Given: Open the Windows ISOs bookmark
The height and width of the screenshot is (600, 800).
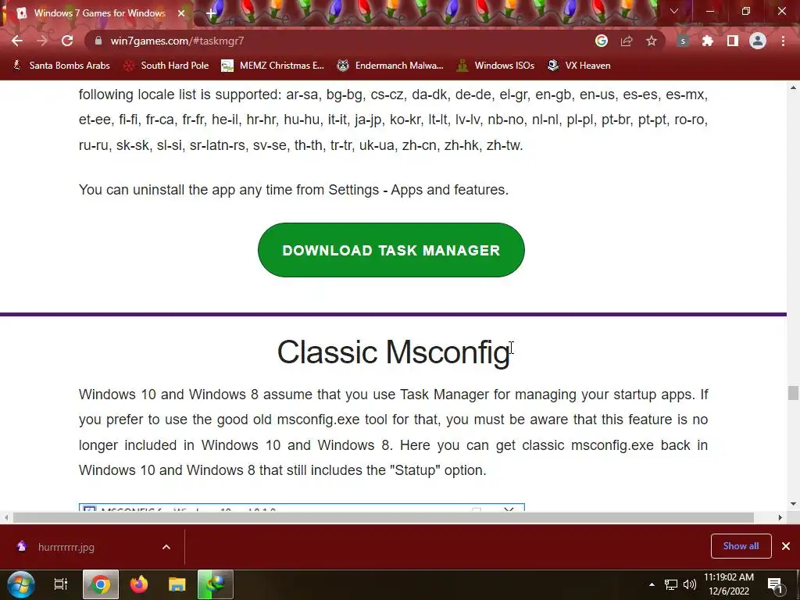Looking at the screenshot, I should (x=495, y=66).
